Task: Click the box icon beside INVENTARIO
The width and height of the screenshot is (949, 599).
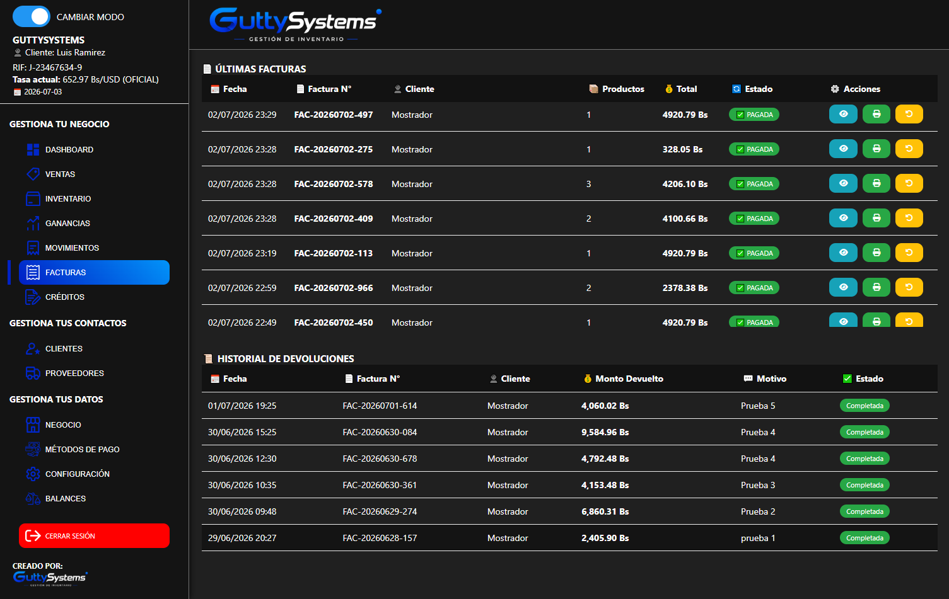Action: point(33,199)
